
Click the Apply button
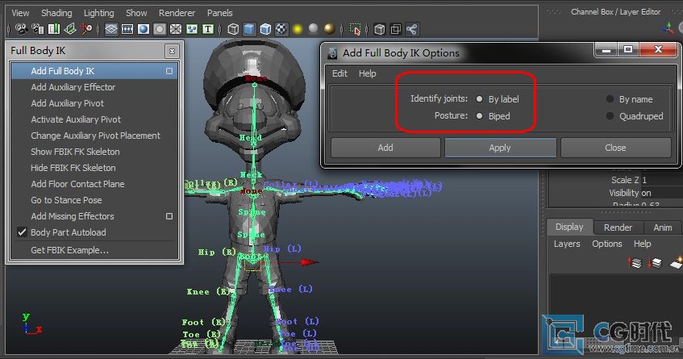coord(500,148)
